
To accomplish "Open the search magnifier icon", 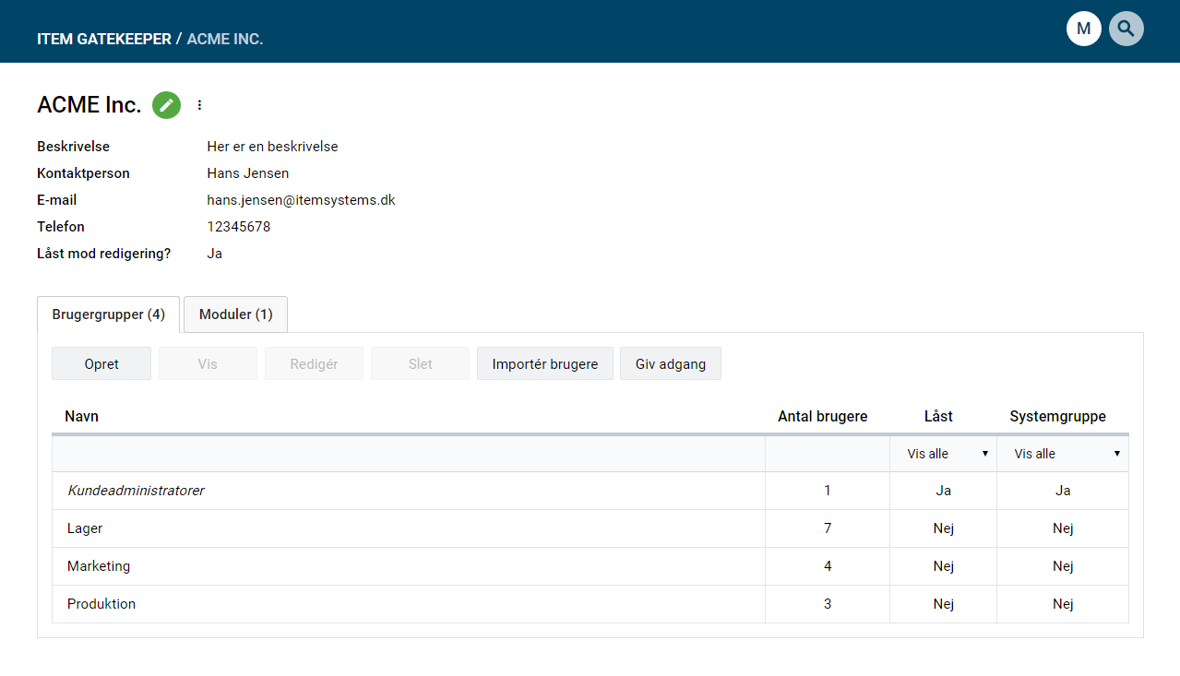I will pos(1126,29).
